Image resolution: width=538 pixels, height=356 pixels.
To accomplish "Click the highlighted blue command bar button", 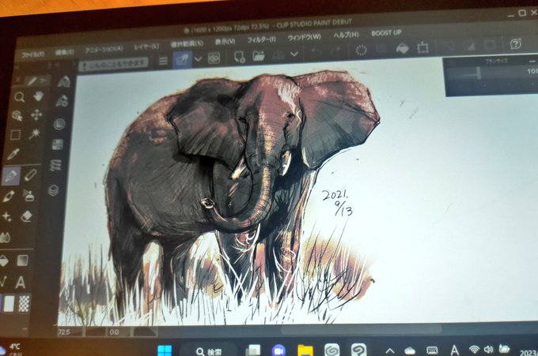I will (x=182, y=59).
